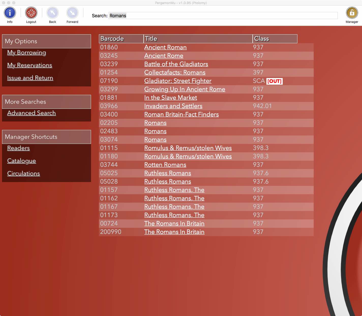Image resolution: width=362 pixels, height=316 pixels.
Task: Go Forward using the toolbar arrow
Action: (x=72, y=13)
